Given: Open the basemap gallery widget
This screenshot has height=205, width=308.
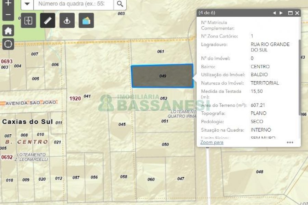Looking at the screenshot, I should (86, 20).
